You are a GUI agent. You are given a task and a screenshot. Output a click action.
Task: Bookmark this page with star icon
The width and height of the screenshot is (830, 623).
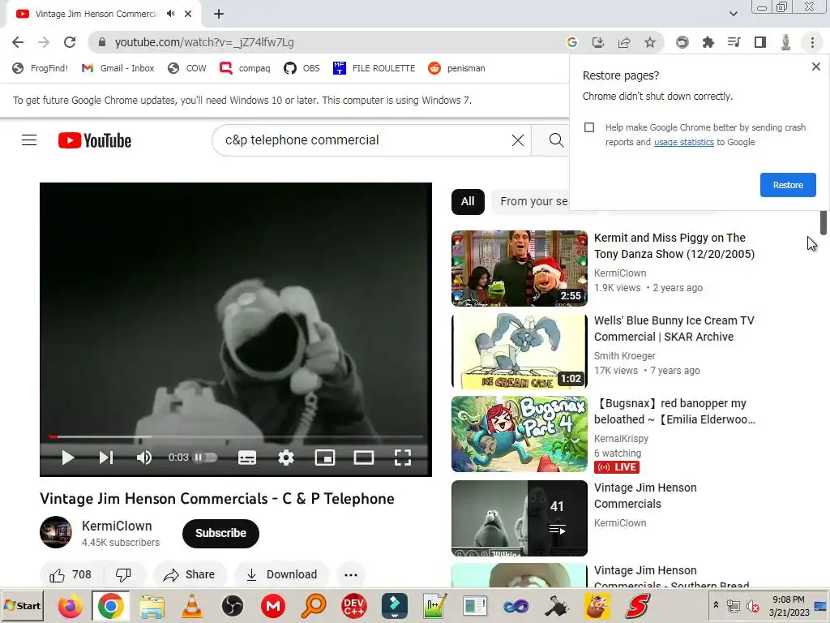click(x=650, y=42)
